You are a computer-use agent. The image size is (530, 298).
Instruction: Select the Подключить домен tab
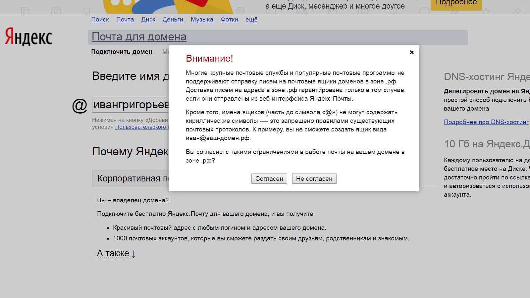pyautogui.click(x=122, y=52)
